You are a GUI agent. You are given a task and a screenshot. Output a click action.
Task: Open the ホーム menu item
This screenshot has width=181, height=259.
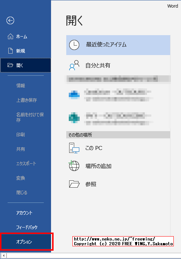point(25,37)
